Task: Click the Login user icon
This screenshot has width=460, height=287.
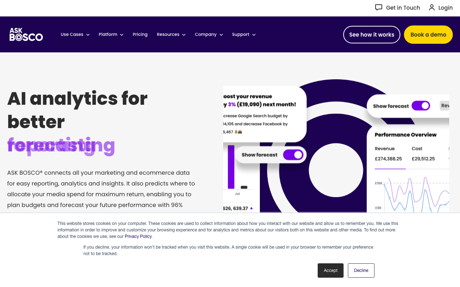Action: point(432,8)
